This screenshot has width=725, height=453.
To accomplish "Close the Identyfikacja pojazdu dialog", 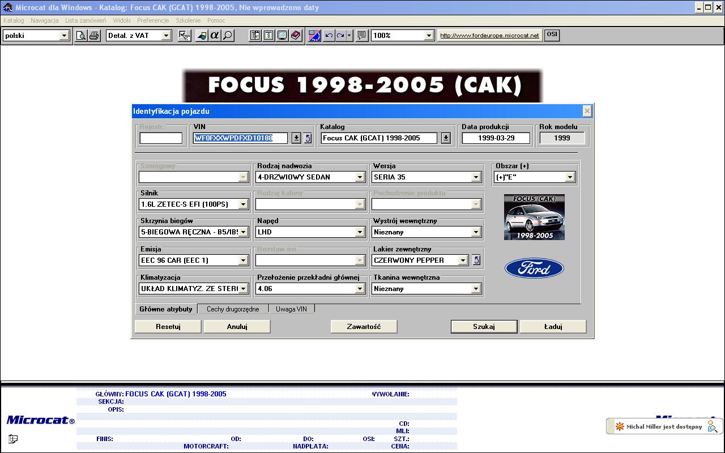I will [x=587, y=111].
